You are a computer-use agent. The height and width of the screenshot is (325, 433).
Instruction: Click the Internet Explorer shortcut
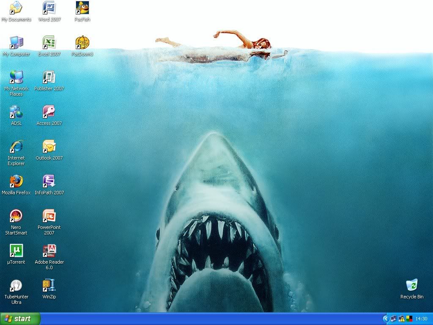(x=16, y=147)
